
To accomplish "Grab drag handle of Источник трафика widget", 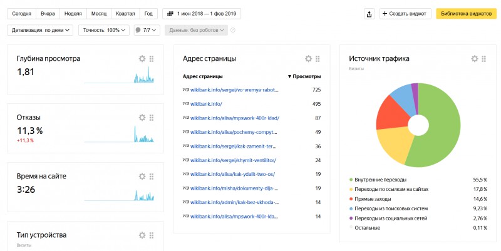I will pos(483,59).
